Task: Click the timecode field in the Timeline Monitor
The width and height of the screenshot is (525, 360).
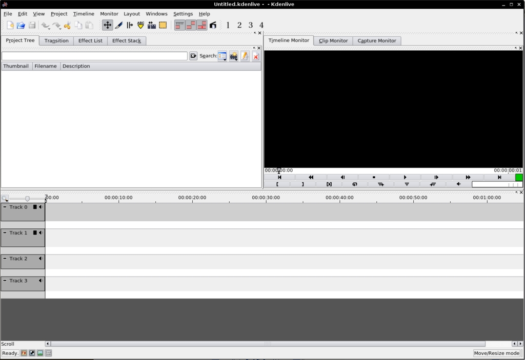Action: click(x=279, y=170)
